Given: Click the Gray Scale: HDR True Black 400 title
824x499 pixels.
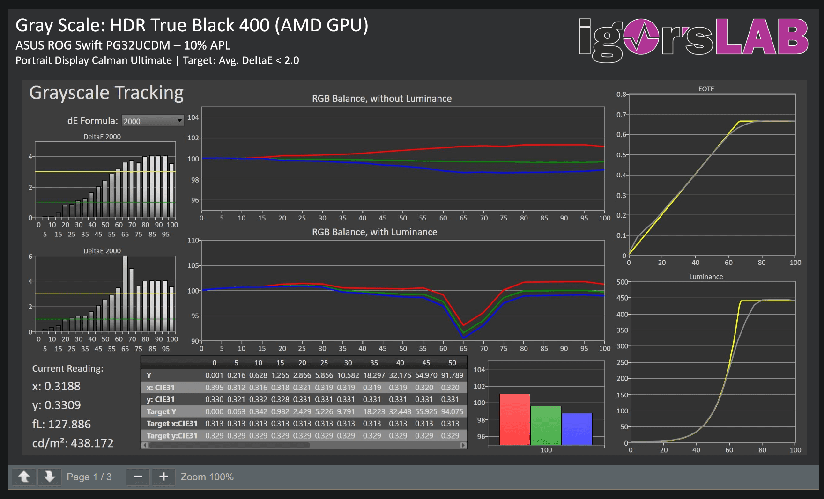Looking at the screenshot, I should [192, 26].
